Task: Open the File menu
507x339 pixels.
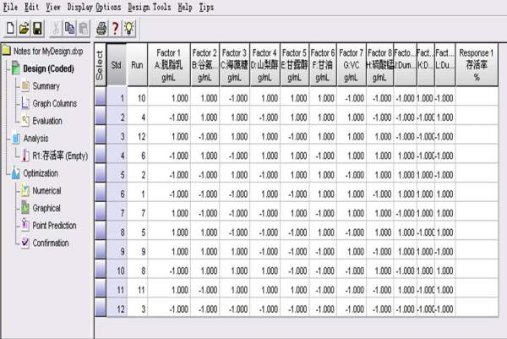Action: pos(10,7)
